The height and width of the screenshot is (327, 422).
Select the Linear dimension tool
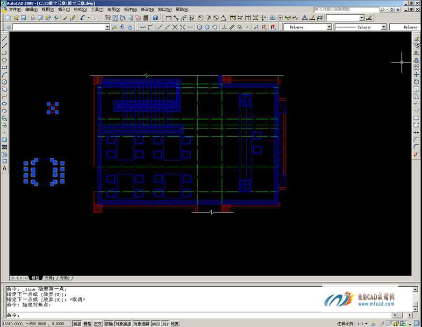pyautogui.click(x=169, y=18)
